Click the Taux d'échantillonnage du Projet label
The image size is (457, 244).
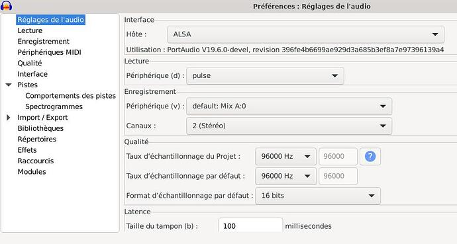coord(183,156)
